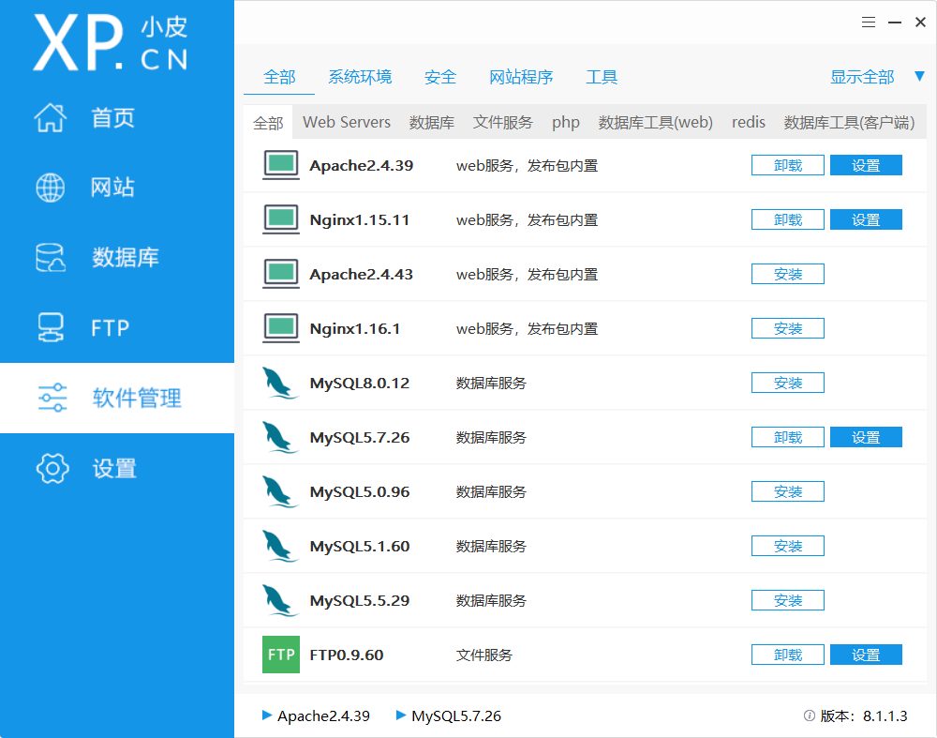Viewport: 937px width, 738px height.
Task: Install MySQL5.5.29 with 安装
Action: point(788,600)
